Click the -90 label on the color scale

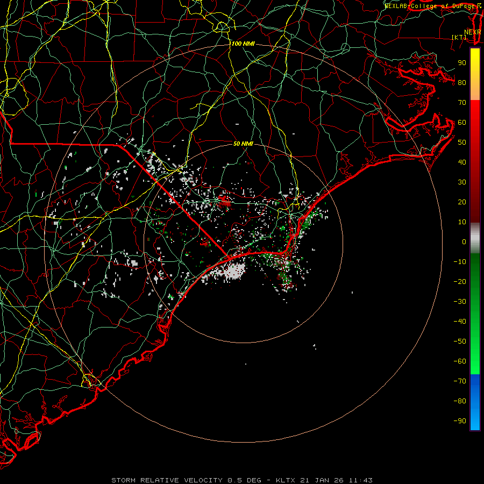460,421
